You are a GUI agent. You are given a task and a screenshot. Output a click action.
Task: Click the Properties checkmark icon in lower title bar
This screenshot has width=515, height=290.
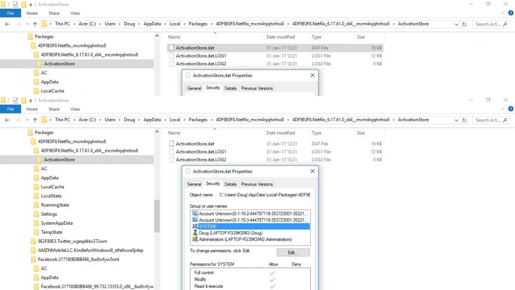(15, 100)
